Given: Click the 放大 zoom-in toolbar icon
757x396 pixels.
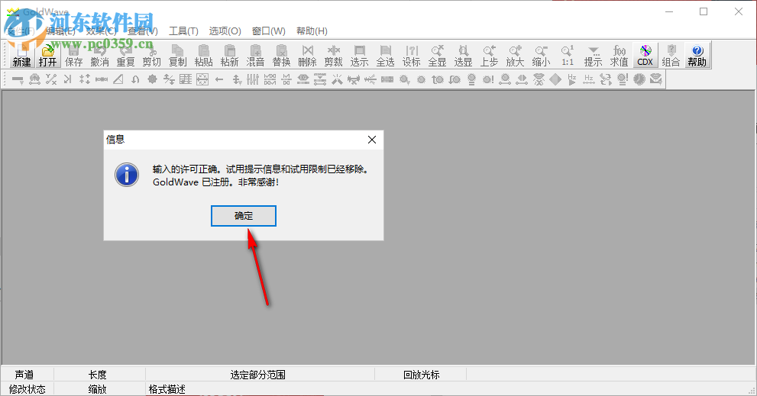Looking at the screenshot, I should pyautogui.click(x=515, y=56).
